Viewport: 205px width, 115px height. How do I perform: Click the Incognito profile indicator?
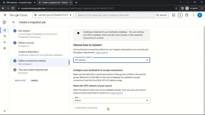[192, 8]
